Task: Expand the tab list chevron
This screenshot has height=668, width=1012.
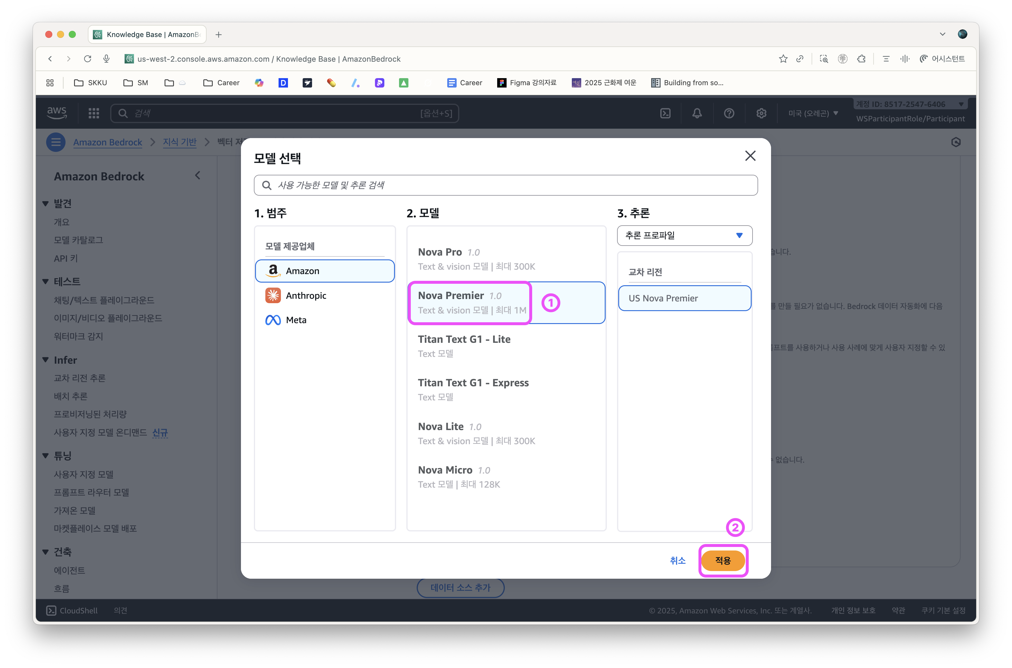Action: 943,34
